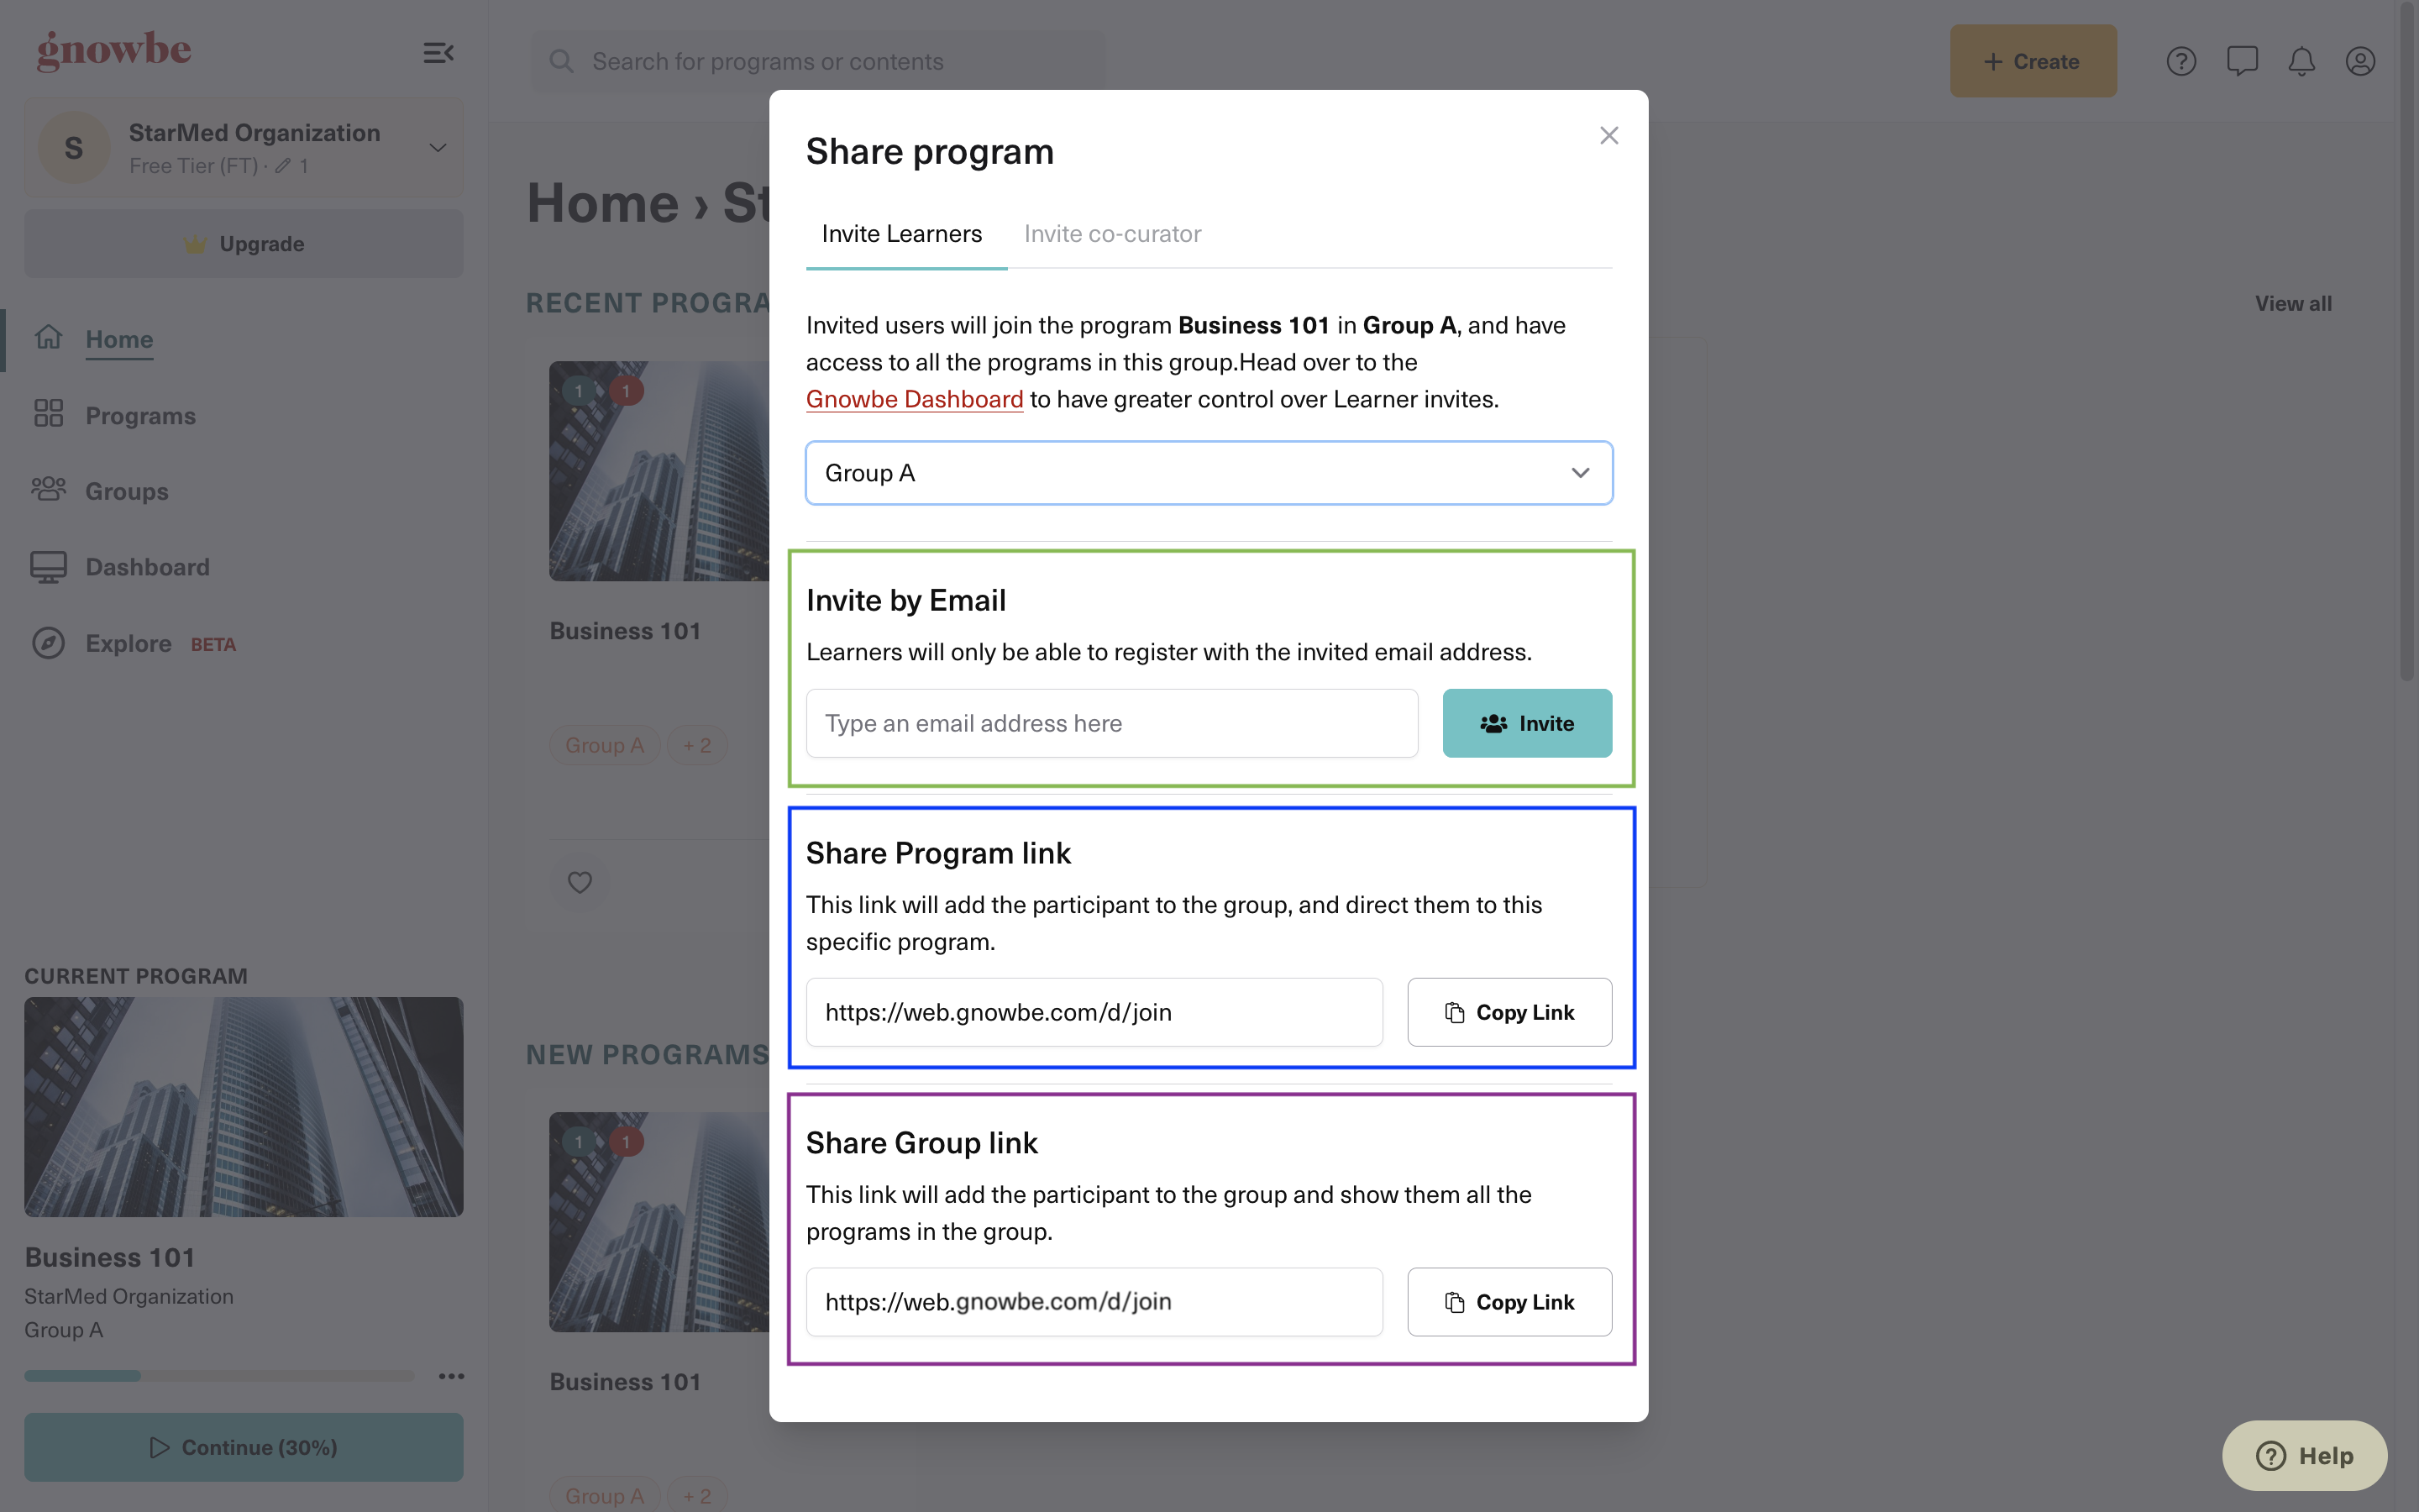This screenshot has width=2419, height=1512.
Task: Close the Share program dialog
Action: pyautogui.click(x=1608, y=135)
